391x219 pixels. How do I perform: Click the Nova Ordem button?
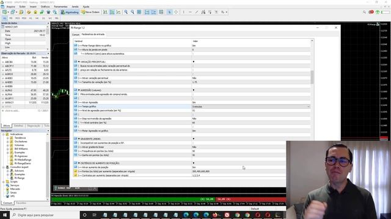click(90, 12)
